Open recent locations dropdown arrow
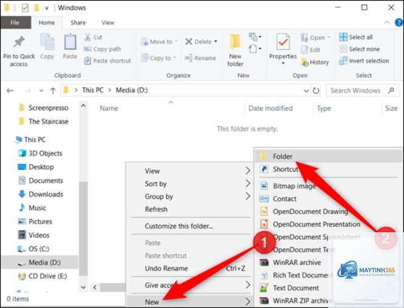The width and height of the screenshot is (404, 308). coord(41,91)
